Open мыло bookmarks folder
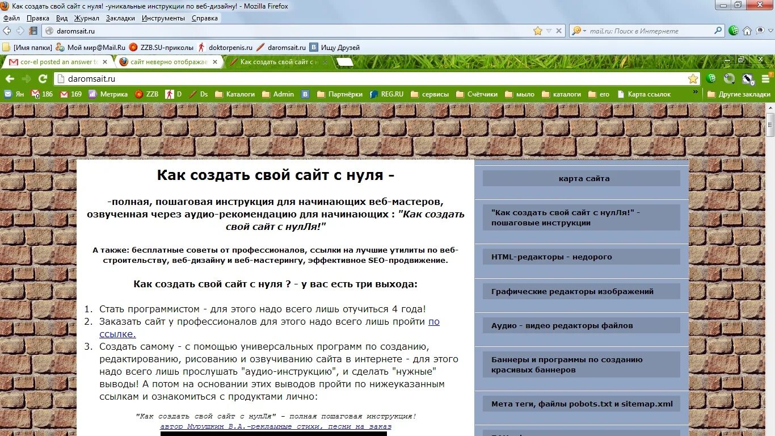The image size is (775, 436). pyautogui.click(x=519, y=94)
